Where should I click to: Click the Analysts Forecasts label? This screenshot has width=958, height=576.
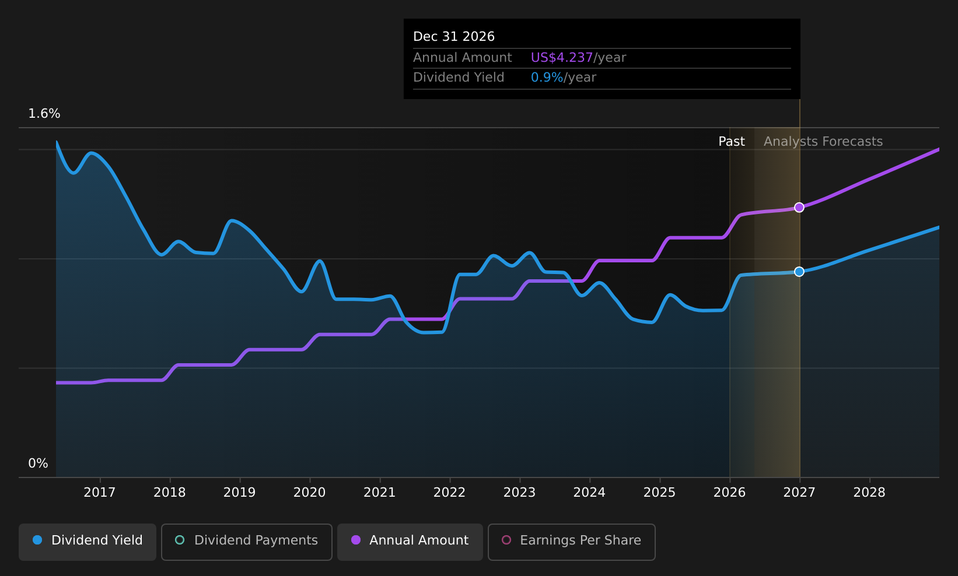coord(823,142)
